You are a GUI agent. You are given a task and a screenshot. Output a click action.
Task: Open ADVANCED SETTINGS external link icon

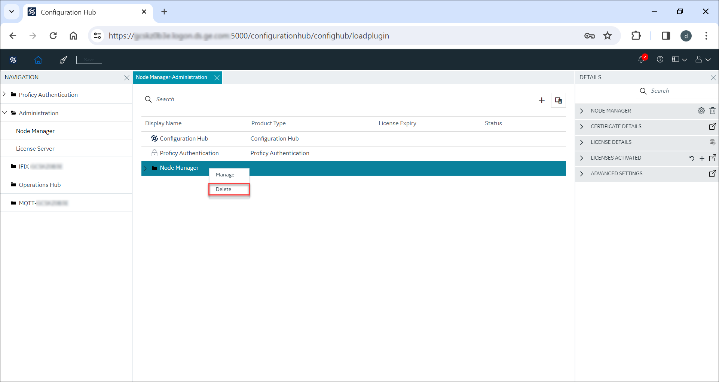713,173
